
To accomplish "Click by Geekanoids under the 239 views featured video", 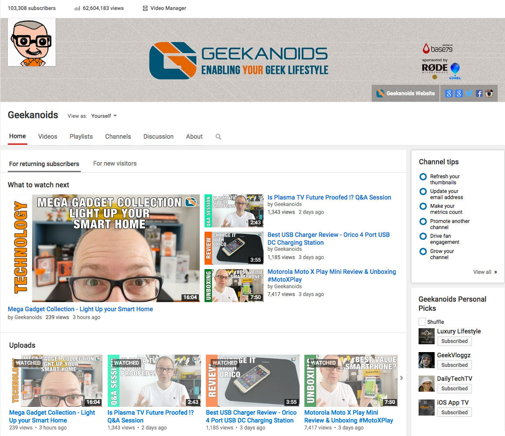I will [25, 317].
